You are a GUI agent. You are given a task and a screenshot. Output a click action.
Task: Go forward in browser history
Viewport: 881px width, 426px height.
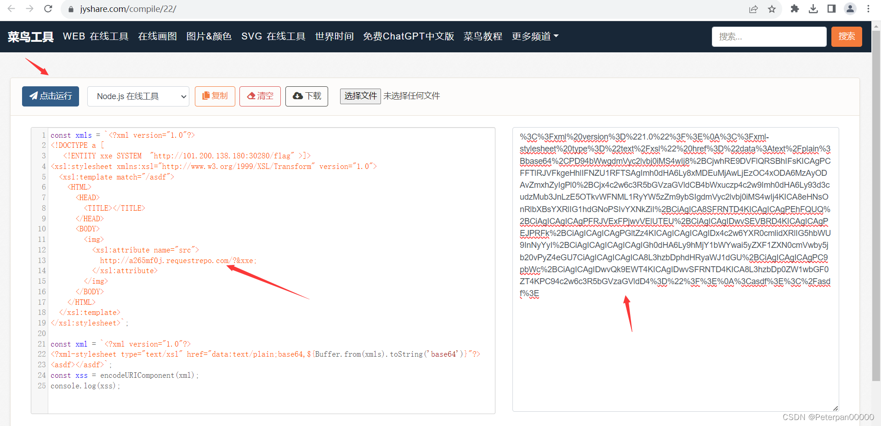tap(29, 9)
